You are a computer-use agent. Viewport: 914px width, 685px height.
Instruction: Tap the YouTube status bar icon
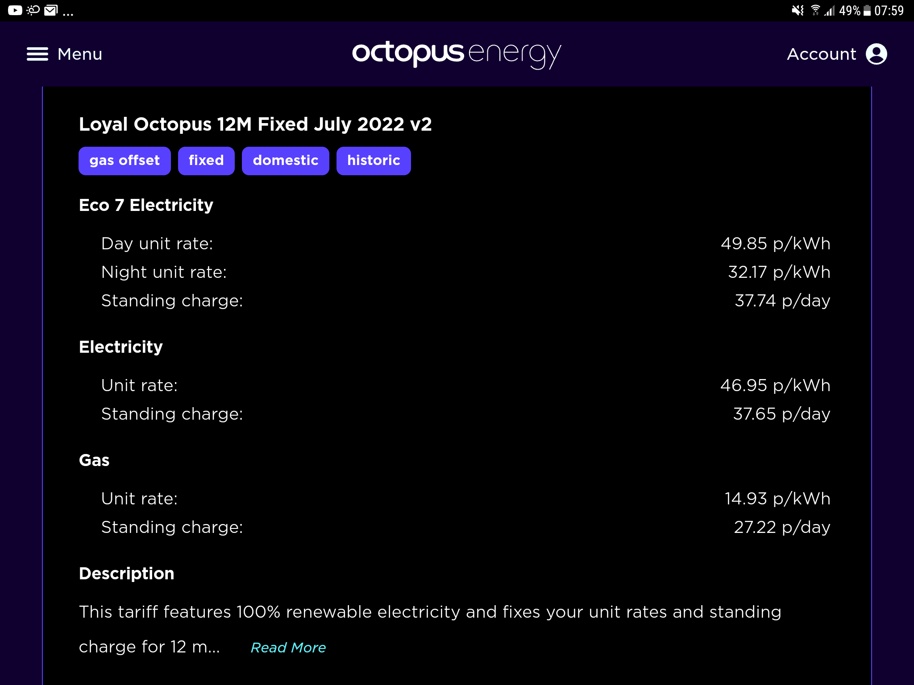click(15, 10)
